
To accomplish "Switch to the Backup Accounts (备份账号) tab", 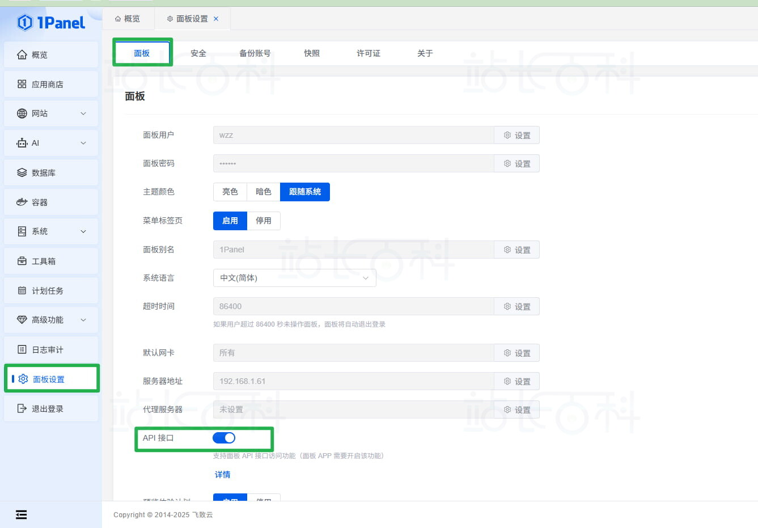I will pos(255,53).
